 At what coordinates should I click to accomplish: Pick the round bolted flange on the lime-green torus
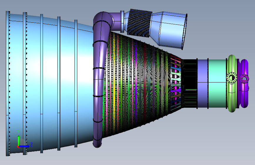click(x=232, y=78)
